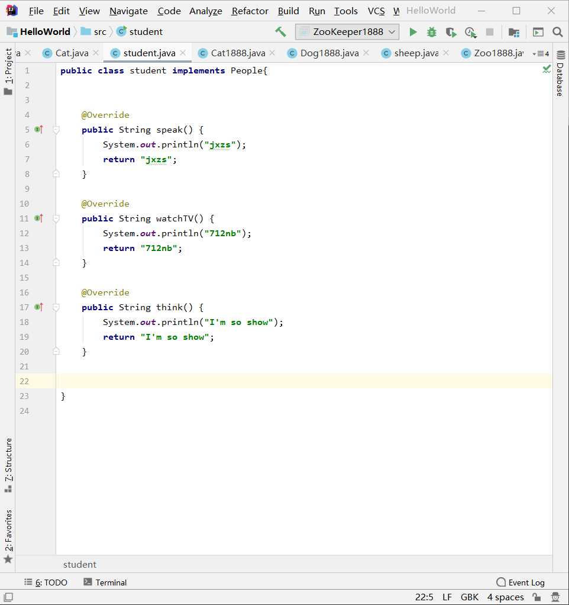Viewport: 569px width, 605px height.
Task: Open the Database tool window
Action: click(x=561, y=73)
